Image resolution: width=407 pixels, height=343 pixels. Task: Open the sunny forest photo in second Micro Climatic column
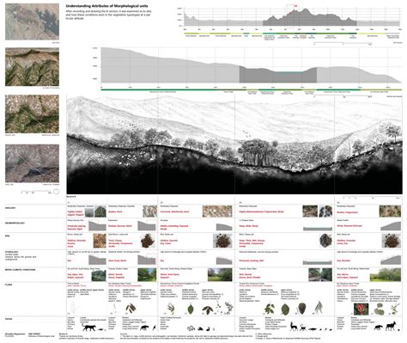(x=147, y=275)
